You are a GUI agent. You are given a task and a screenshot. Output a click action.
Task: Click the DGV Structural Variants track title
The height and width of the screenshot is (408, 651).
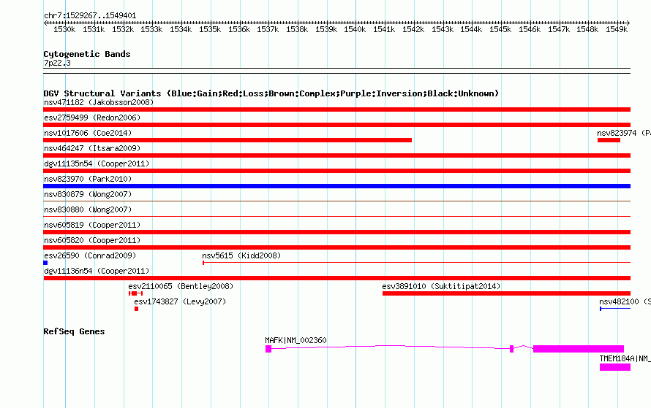click(271, 93)
